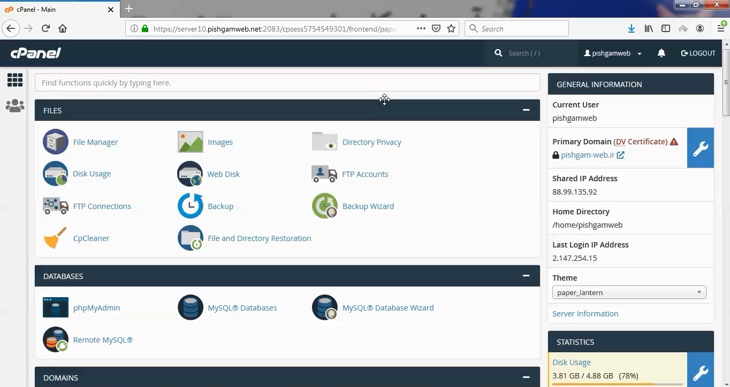Collapse the FILES section
This screenshot has height=387, width=730.
pyautogui.click(x=526, y=110)
